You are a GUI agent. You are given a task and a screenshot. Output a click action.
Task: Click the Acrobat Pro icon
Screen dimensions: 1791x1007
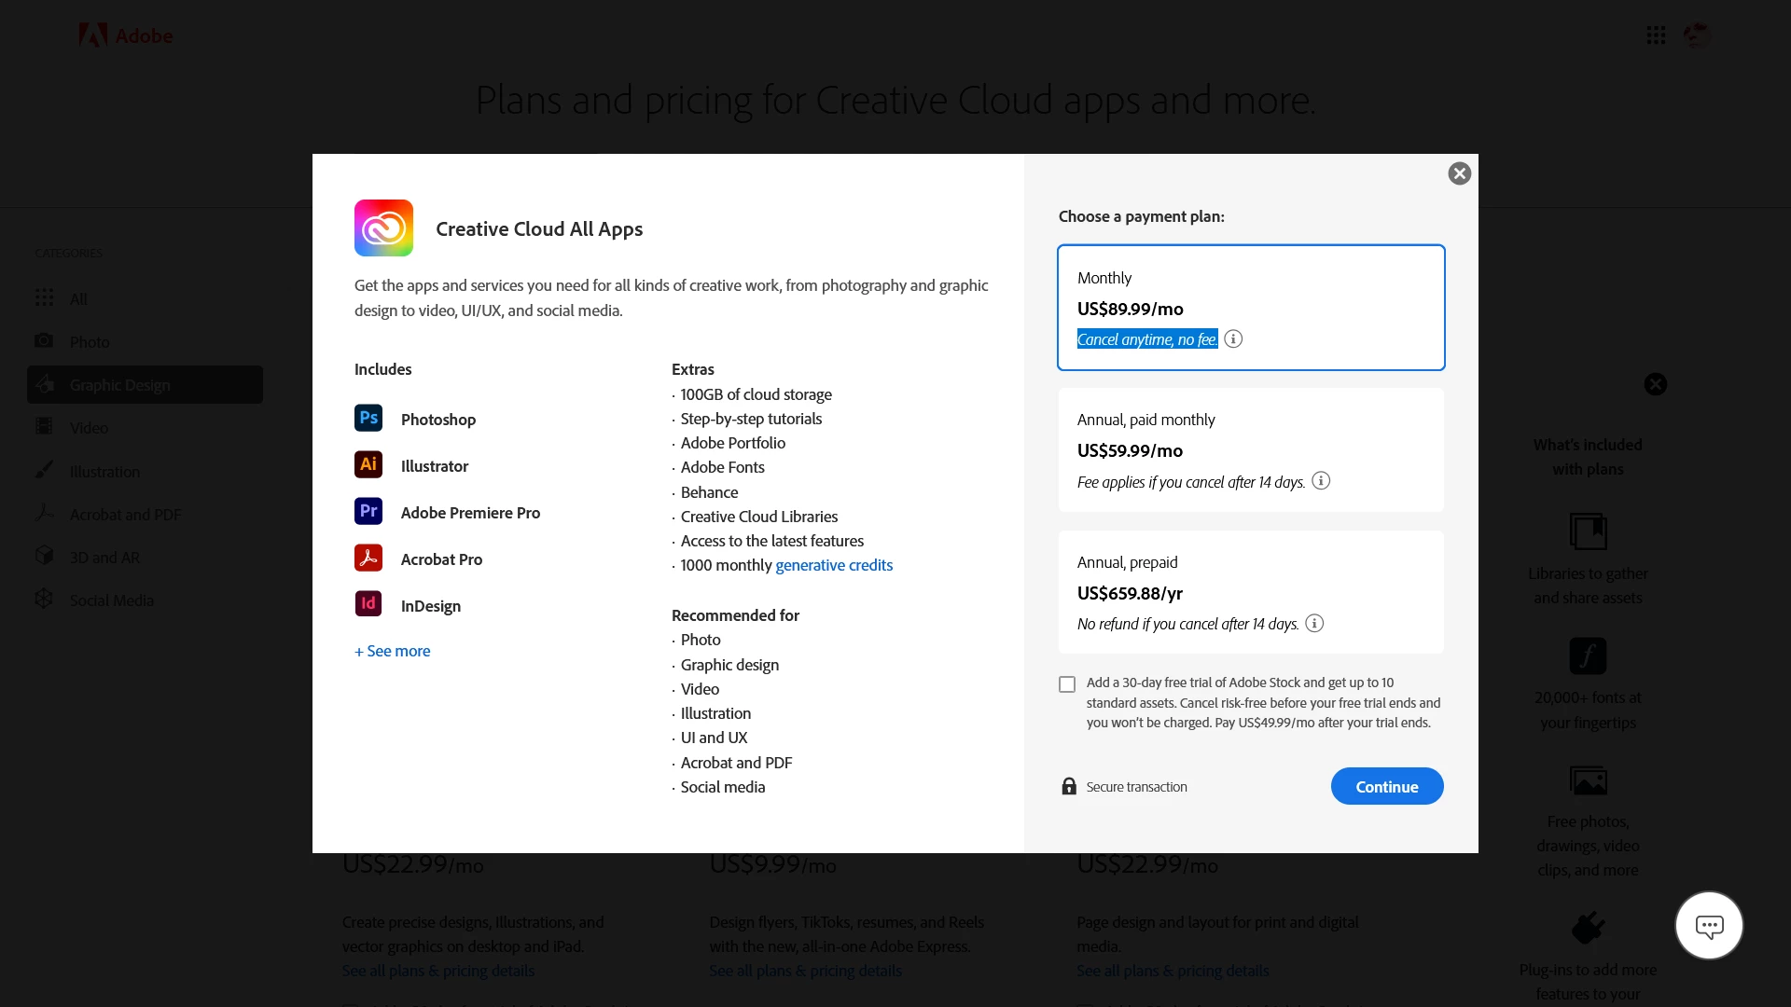click(368, 558)
